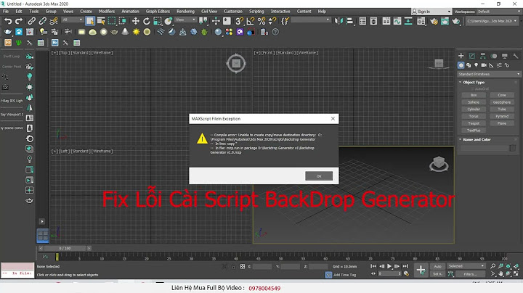Select the Select and Link chain icon
Viewport: 523px width, 293px height.
tap(31, 21)
